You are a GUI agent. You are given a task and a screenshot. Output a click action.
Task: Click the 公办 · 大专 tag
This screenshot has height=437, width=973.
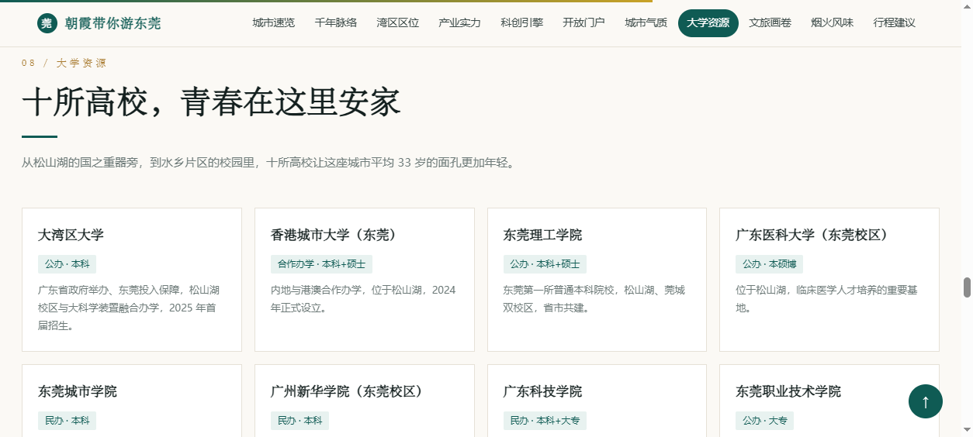tap(764, 421)
